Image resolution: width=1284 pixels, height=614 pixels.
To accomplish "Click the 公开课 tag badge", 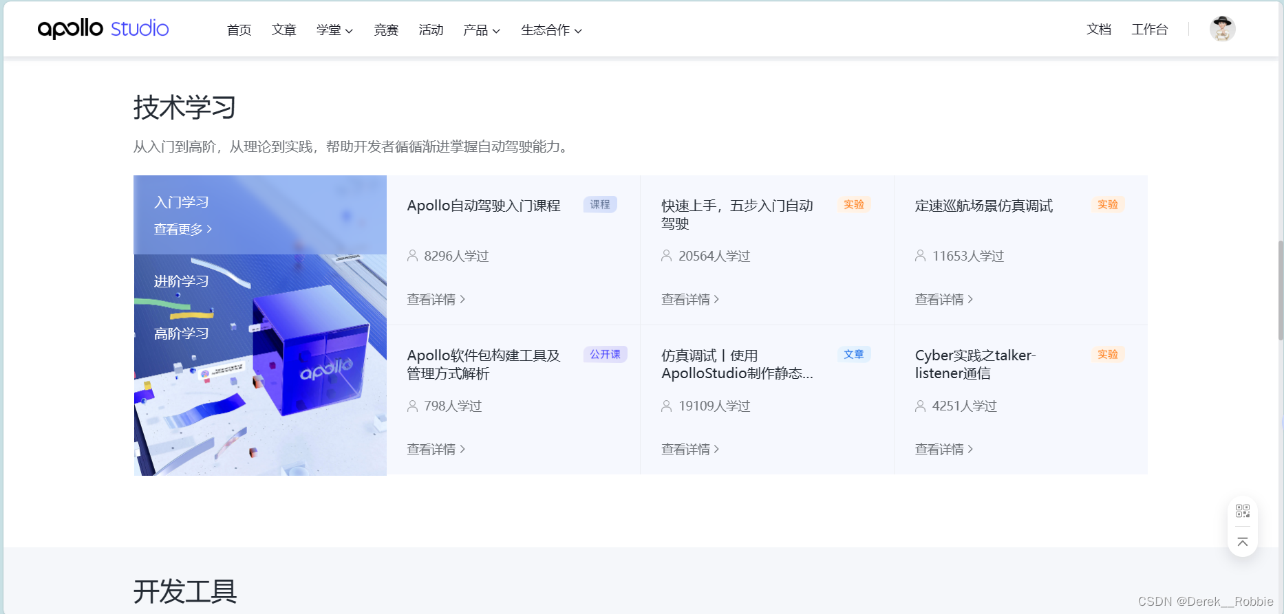I will tap(606, 354).
